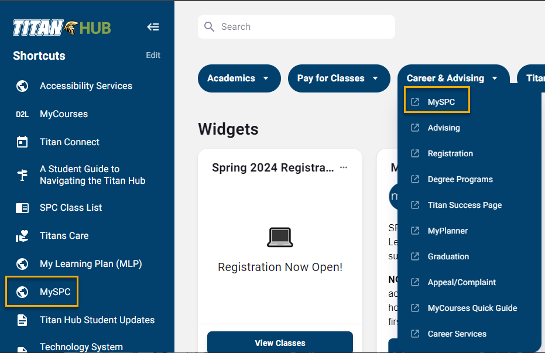The image size is (545, 353).
Task: Click the Shortcuts heading in the sidebar
Action: click(39, 56)
